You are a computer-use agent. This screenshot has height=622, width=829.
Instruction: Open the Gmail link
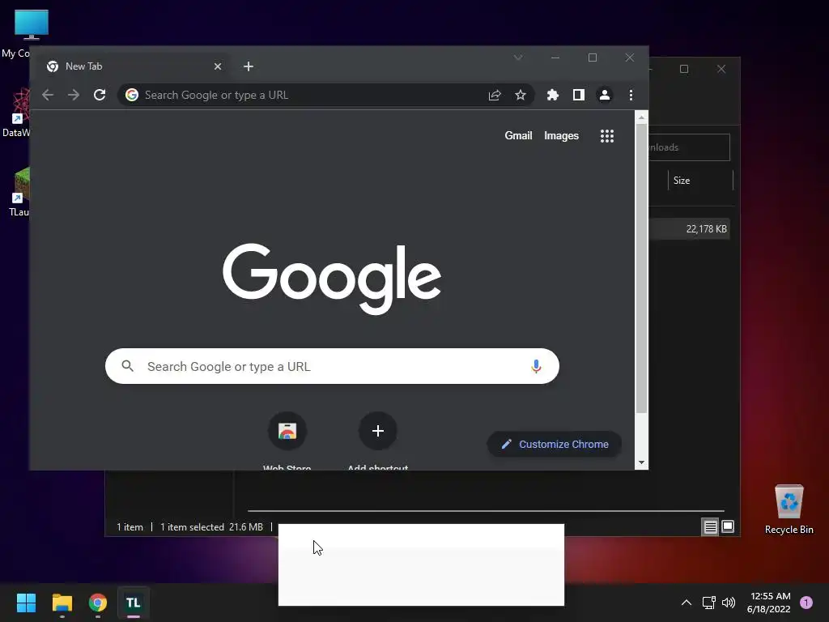pyautogui.click(x=518, y=135)
